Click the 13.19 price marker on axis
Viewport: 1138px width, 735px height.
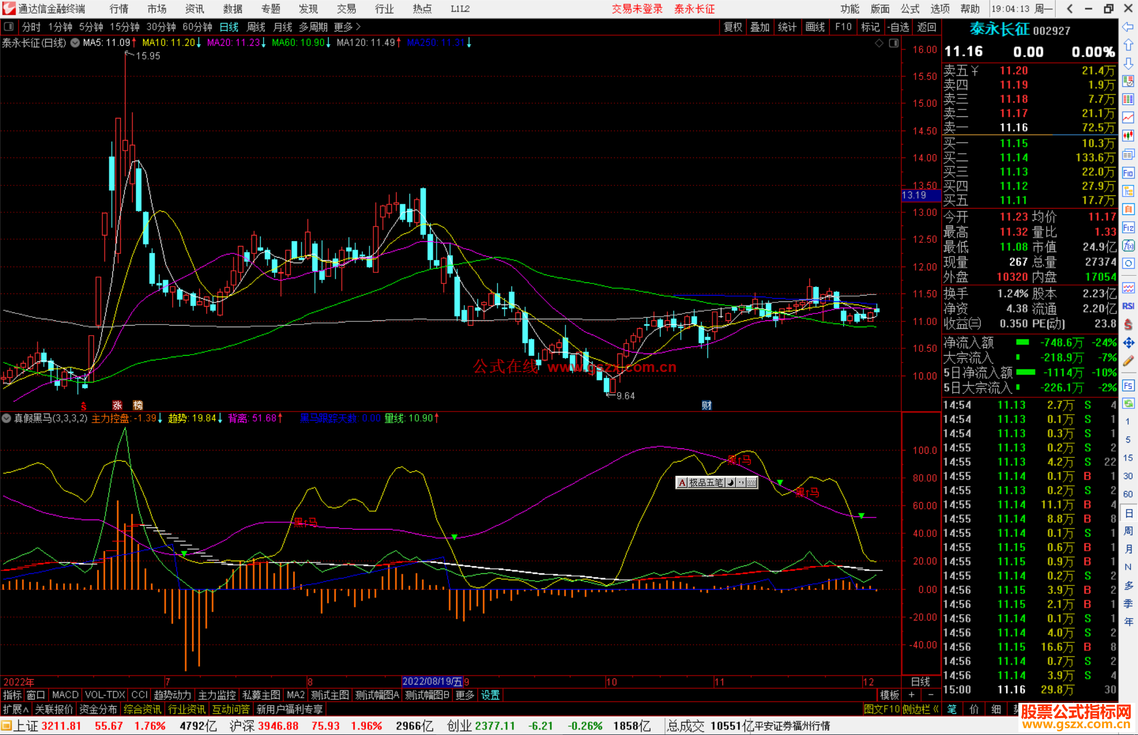tap(920, 195)
